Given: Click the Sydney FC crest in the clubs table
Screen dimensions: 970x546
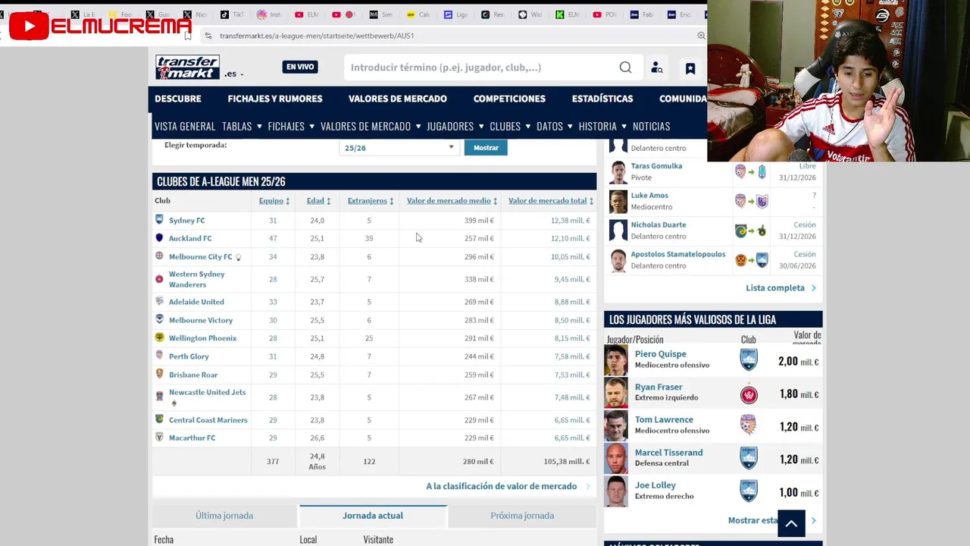Looking at the screenshot, I should pyautogui.click(x=159, y=220).
